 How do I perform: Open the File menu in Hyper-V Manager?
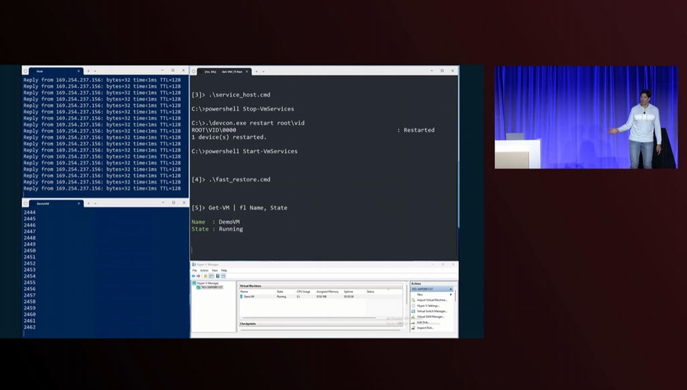195,270
